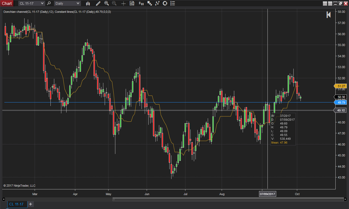Click the red Chart title label
This screenshot has height=209, width=349.
7,4
